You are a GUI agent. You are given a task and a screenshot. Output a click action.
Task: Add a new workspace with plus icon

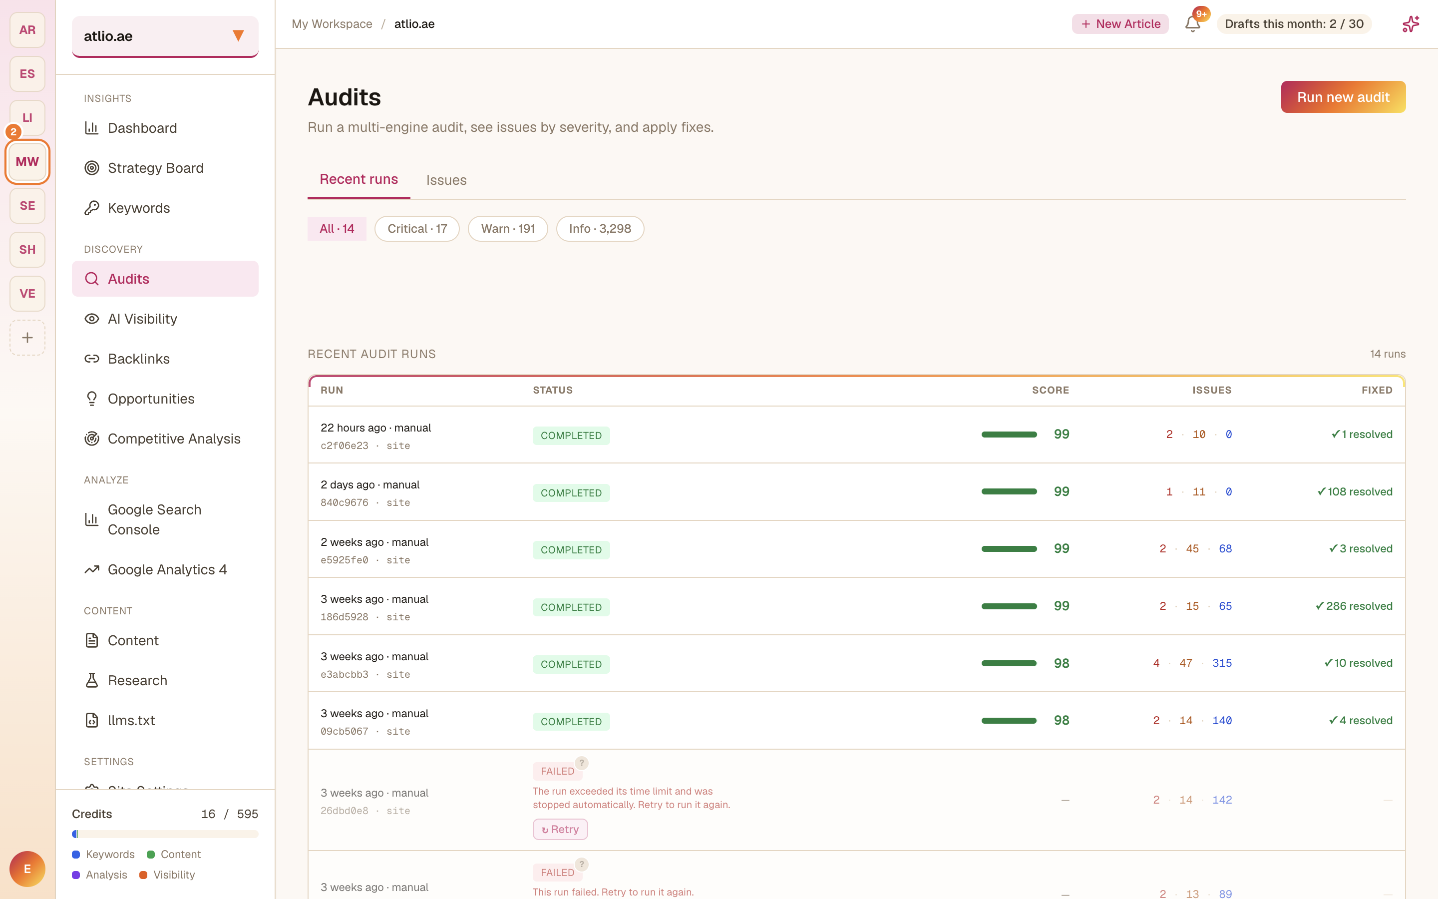[27, 338]
